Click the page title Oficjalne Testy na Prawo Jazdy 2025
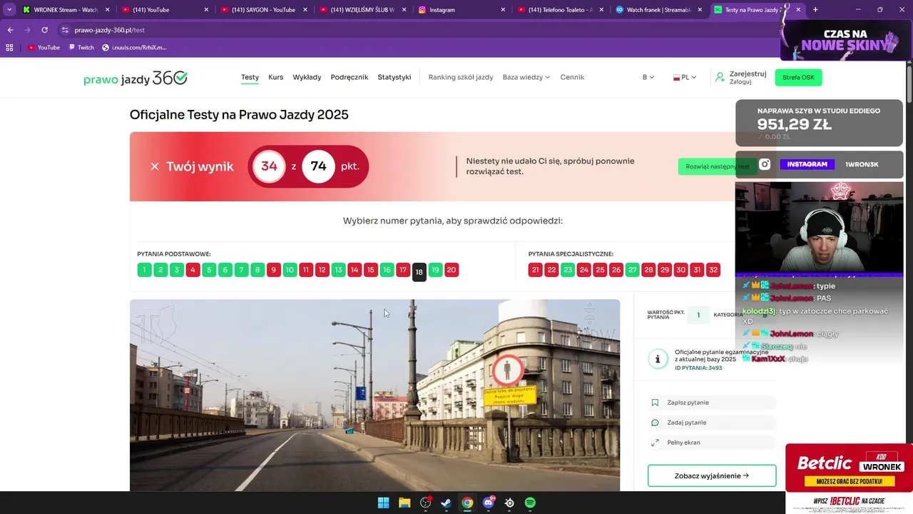Image resolution: width=913 pixels, height=514 pixels. (239, 115)
